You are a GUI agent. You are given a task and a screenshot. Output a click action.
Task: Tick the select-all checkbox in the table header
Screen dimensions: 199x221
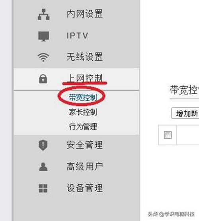tap(168, 135)
